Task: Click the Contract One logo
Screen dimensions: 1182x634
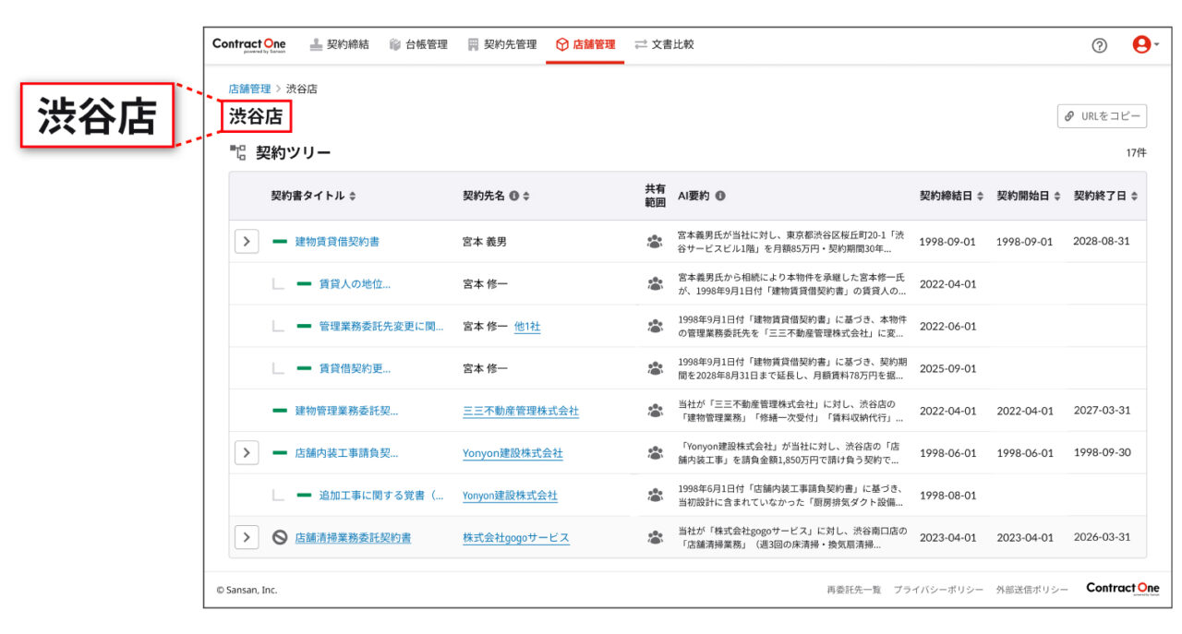Action: click(x=248, y=44)
